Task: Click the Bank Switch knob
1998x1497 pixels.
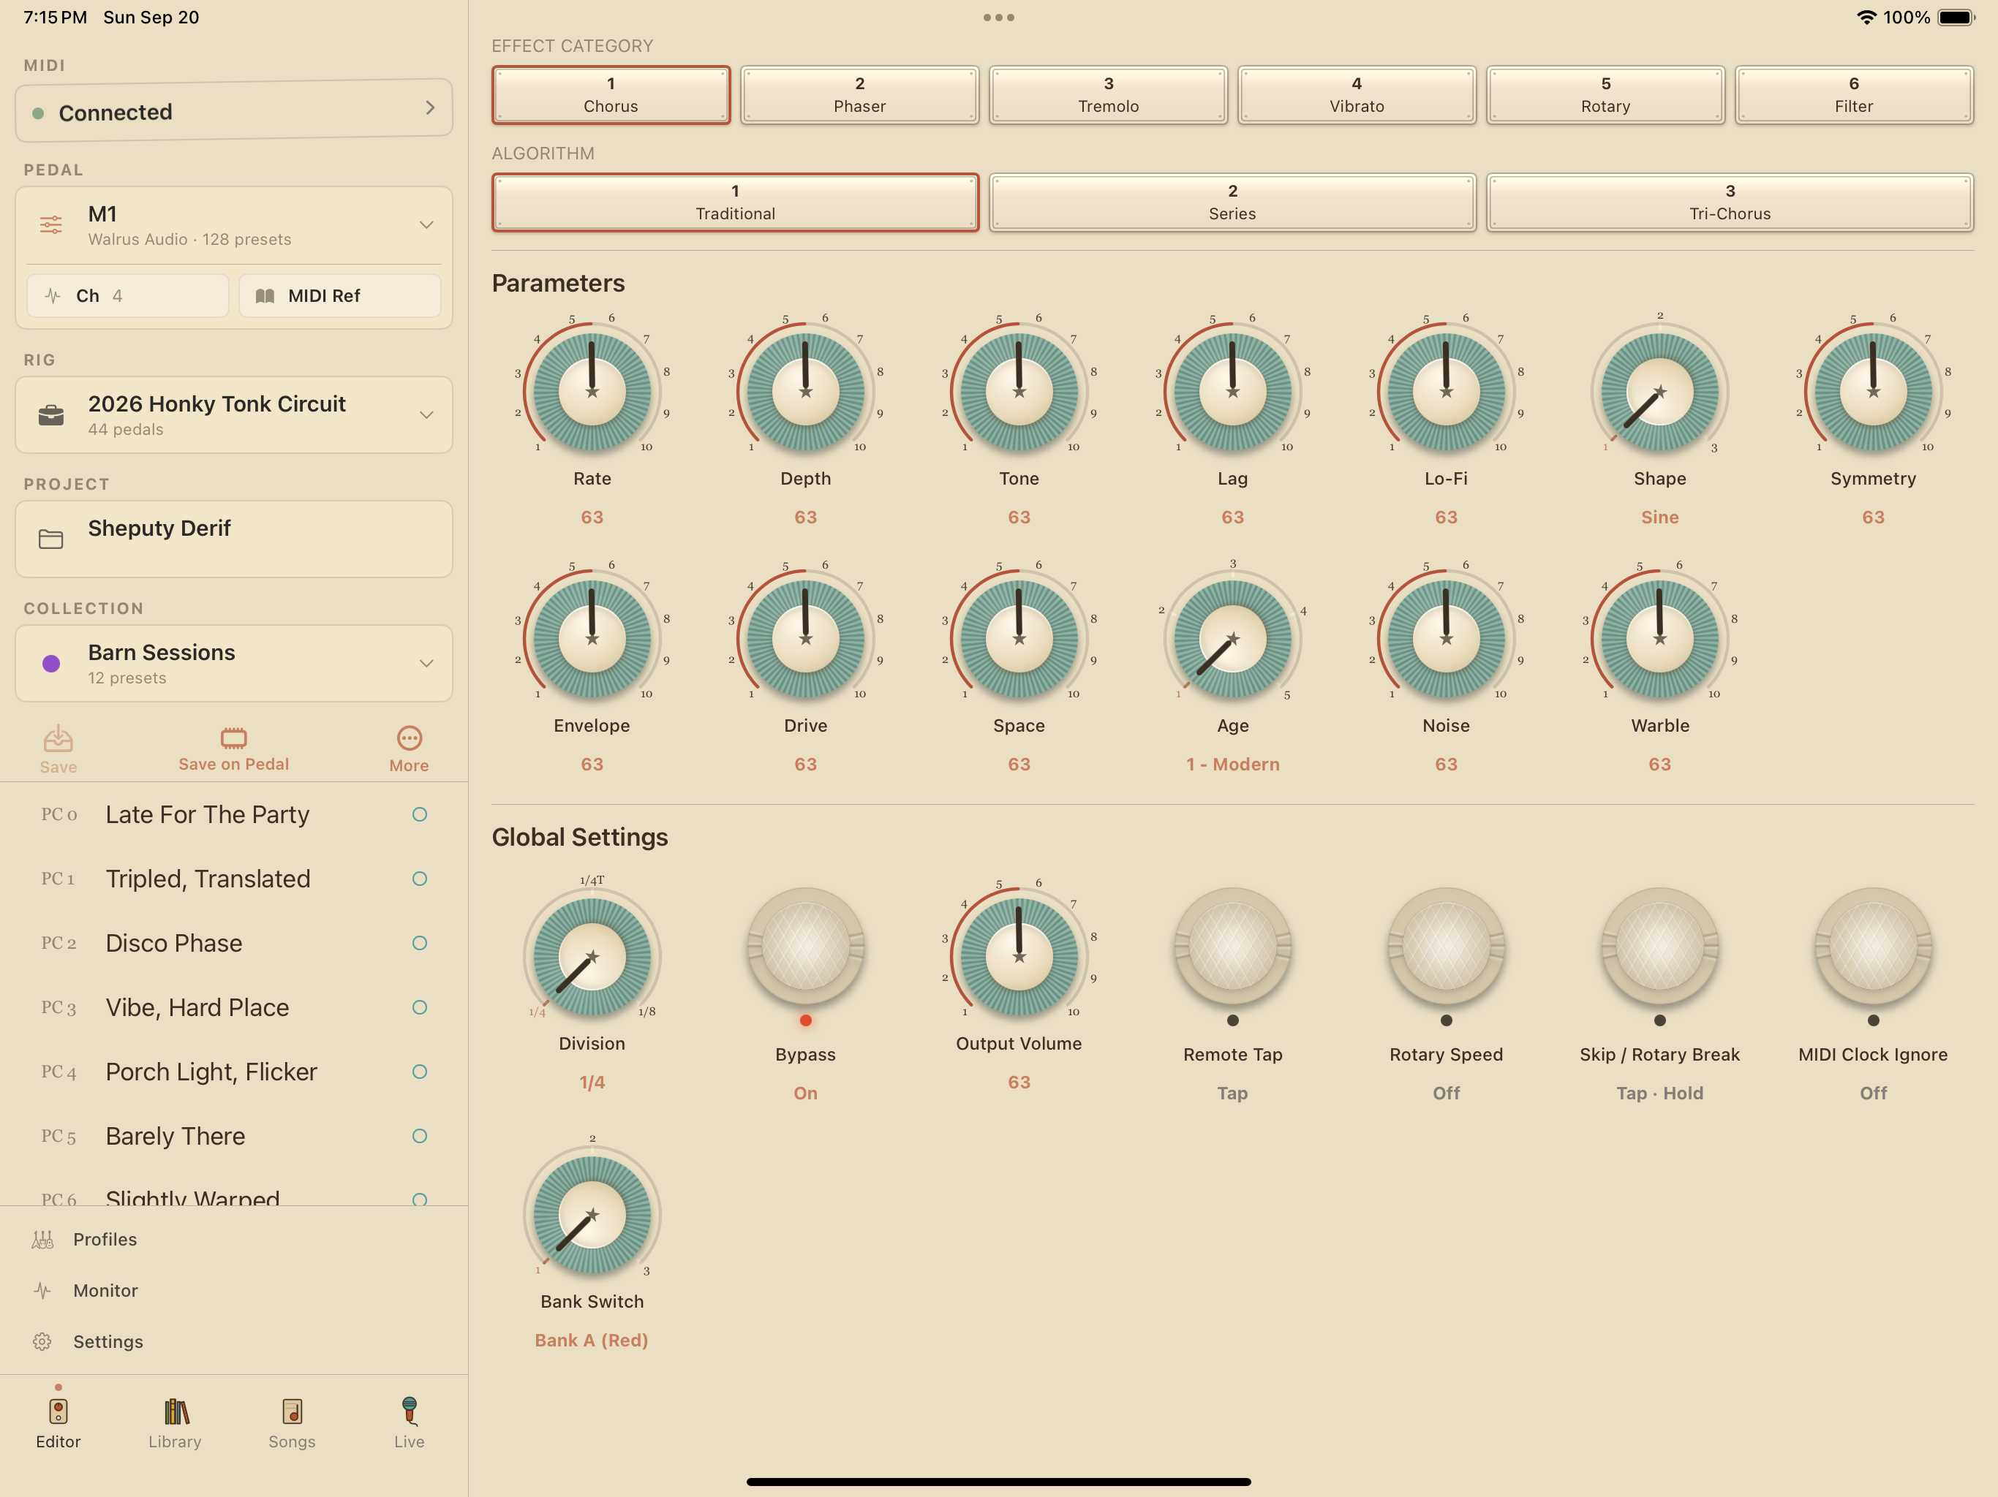Action: 592,1216
